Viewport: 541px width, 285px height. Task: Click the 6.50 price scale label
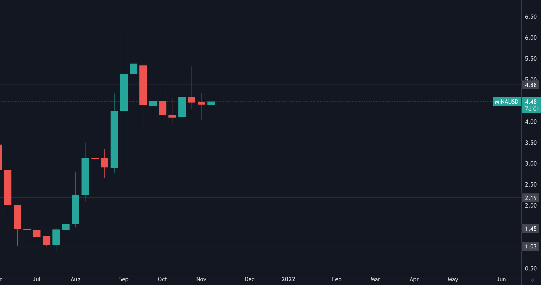531,17
